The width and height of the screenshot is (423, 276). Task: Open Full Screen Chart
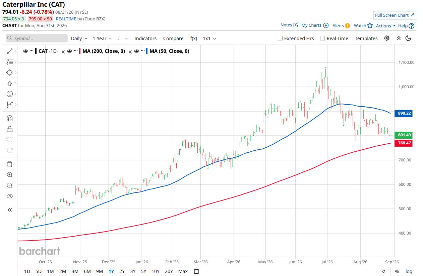[x=395, y=15]
